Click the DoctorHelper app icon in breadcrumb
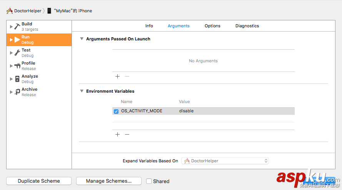Viewport: 342px width, 190px height. click(10, 11)
